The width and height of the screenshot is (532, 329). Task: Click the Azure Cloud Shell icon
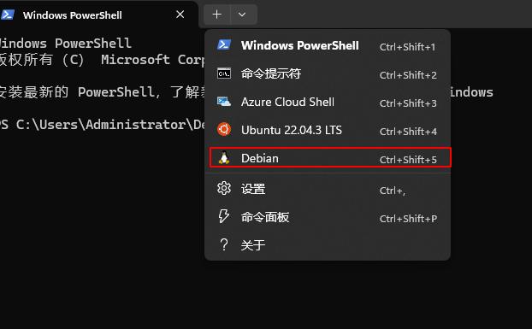pos(224,102)
